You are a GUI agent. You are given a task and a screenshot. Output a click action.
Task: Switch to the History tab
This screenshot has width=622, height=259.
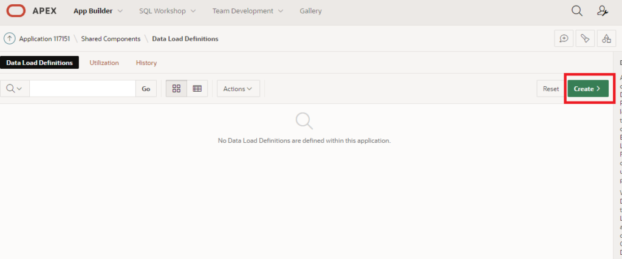click(x=146, y=63)
